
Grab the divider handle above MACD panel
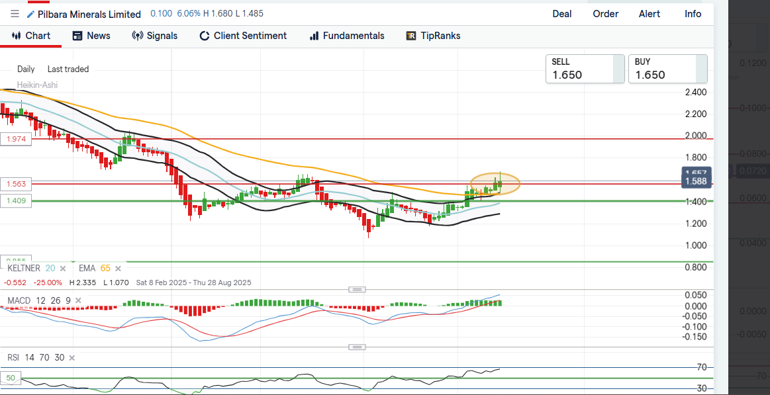357,290
